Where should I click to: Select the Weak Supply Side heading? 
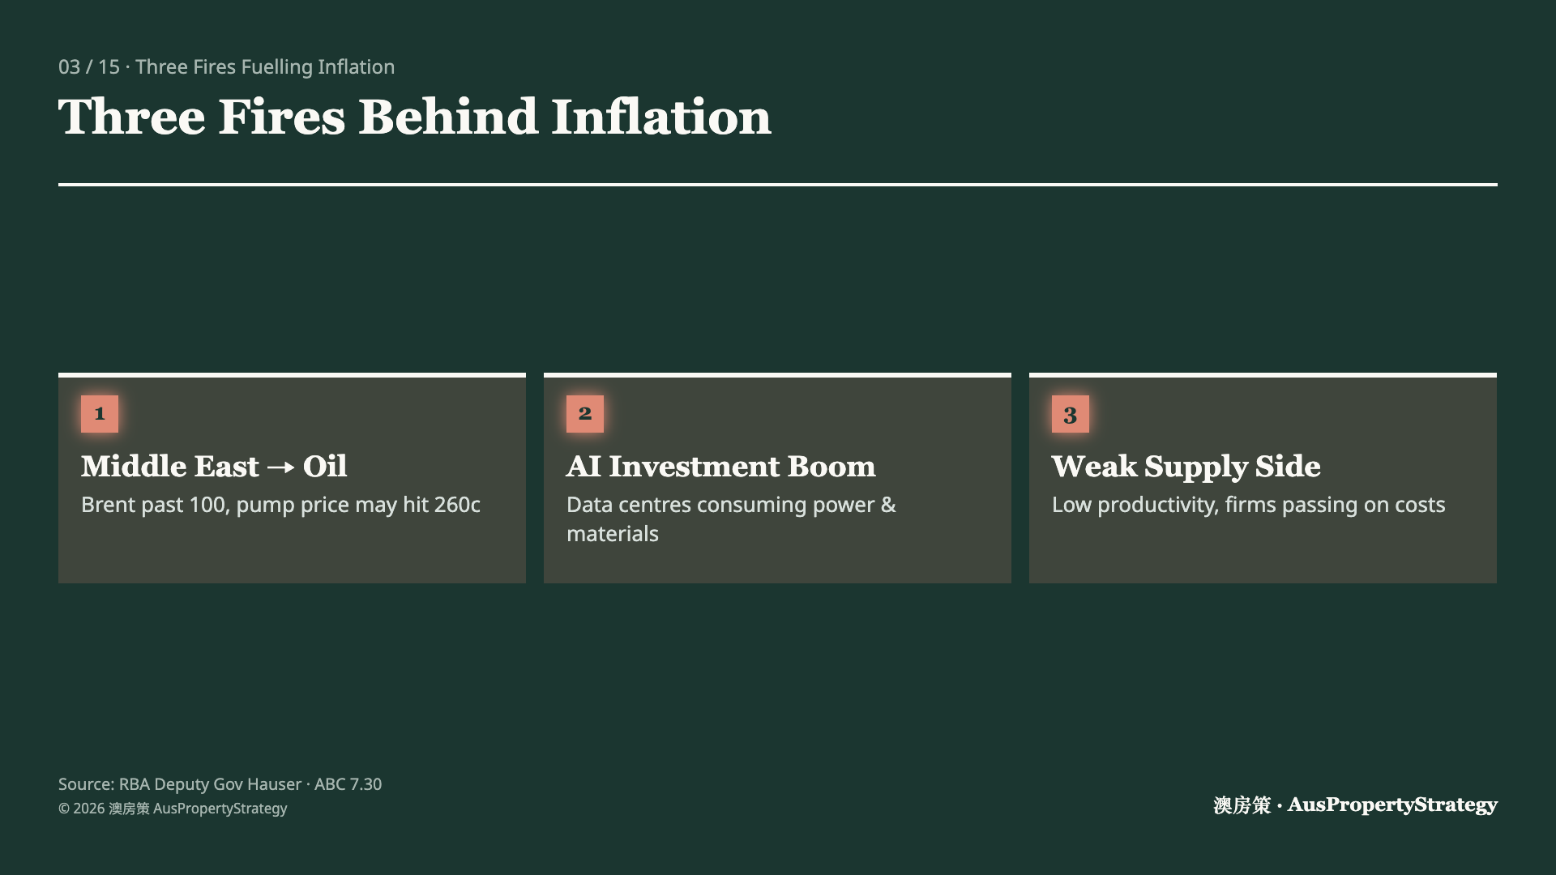1186,467
